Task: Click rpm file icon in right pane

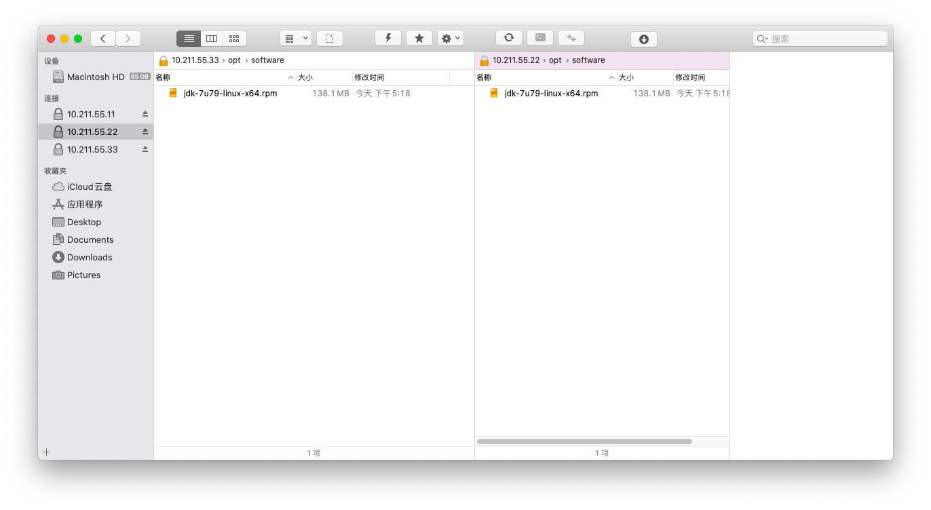Action: [494, 93]
